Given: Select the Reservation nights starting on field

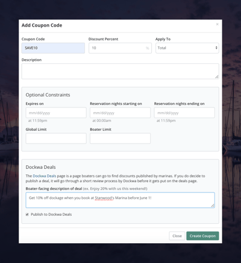Looking at the screenshot, I should (120, 113).
